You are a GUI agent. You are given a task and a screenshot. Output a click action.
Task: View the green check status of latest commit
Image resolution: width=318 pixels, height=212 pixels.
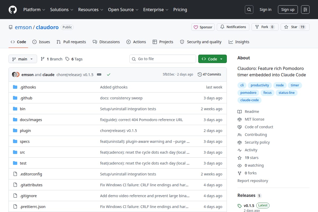[108, 74]
